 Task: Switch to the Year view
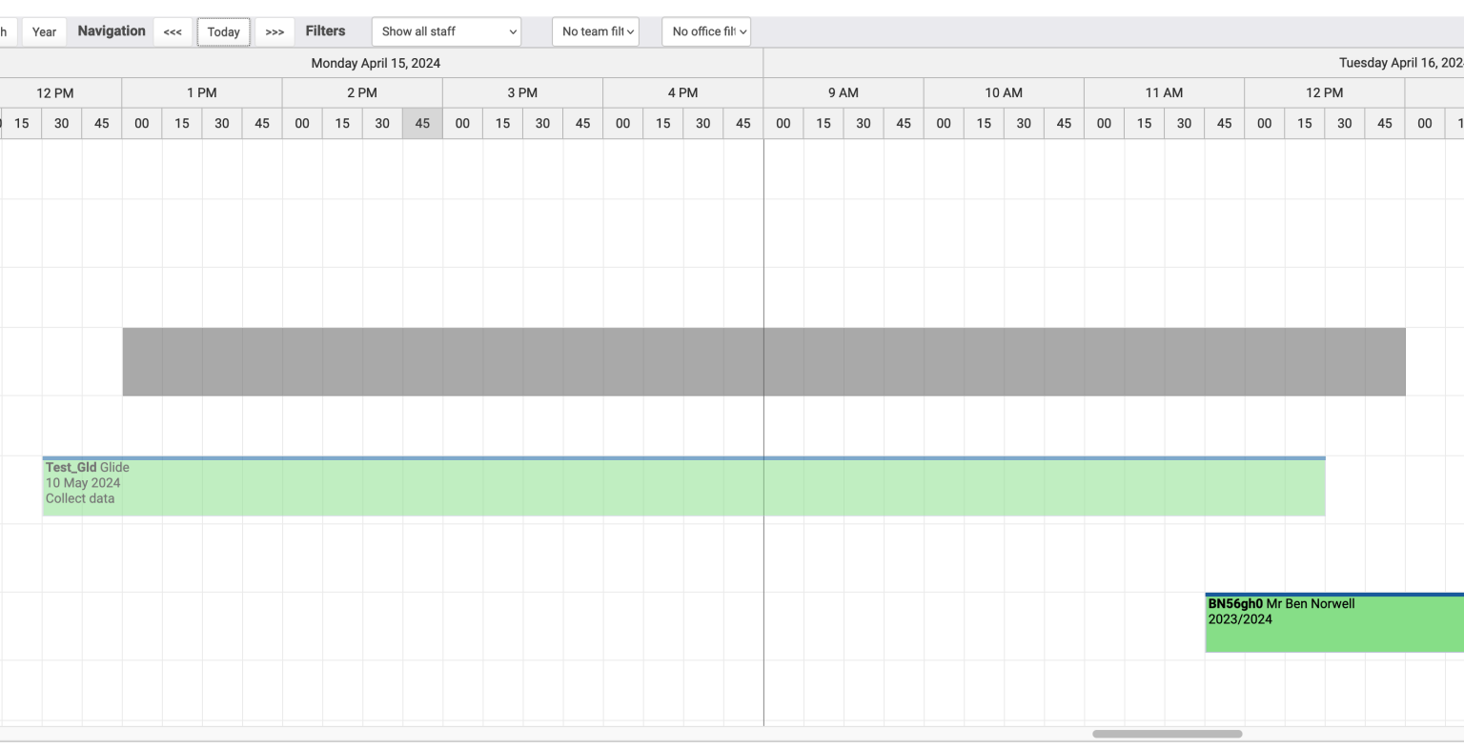click(43, 31)
